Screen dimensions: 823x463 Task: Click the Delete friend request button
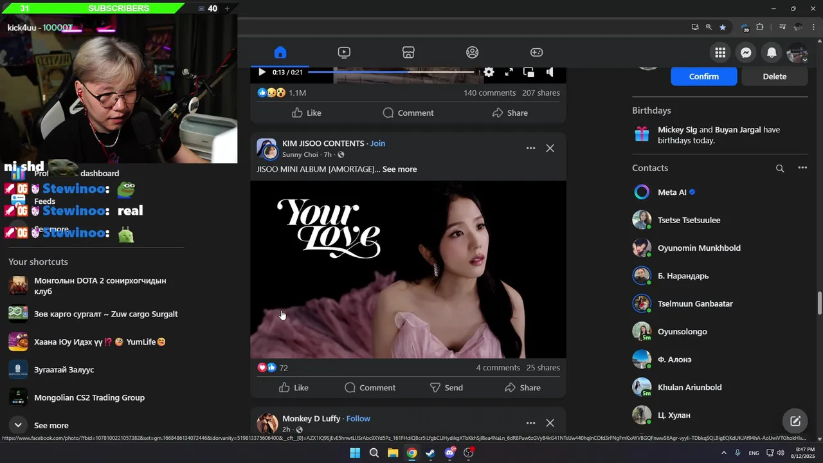[x=775, y=76]
